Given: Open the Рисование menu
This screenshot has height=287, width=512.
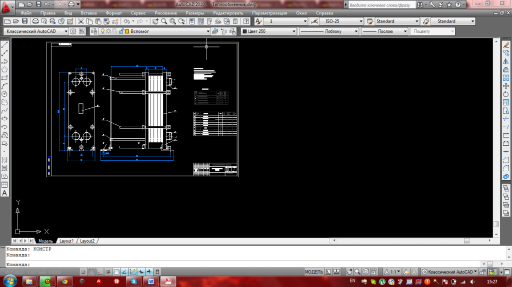Looking at the screenshot, I should click(x=165, y=13).
